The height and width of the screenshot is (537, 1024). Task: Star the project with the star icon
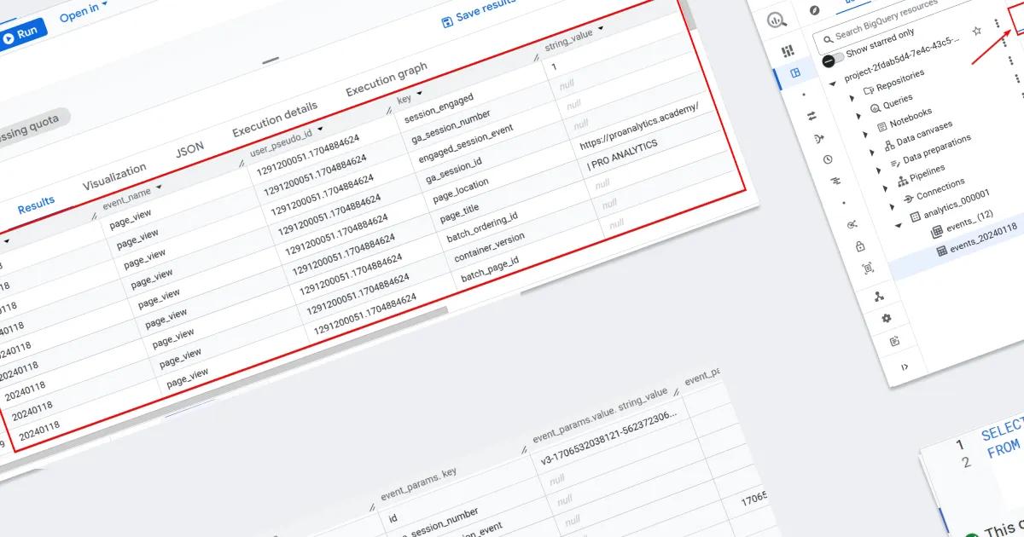tap(977, 31)
